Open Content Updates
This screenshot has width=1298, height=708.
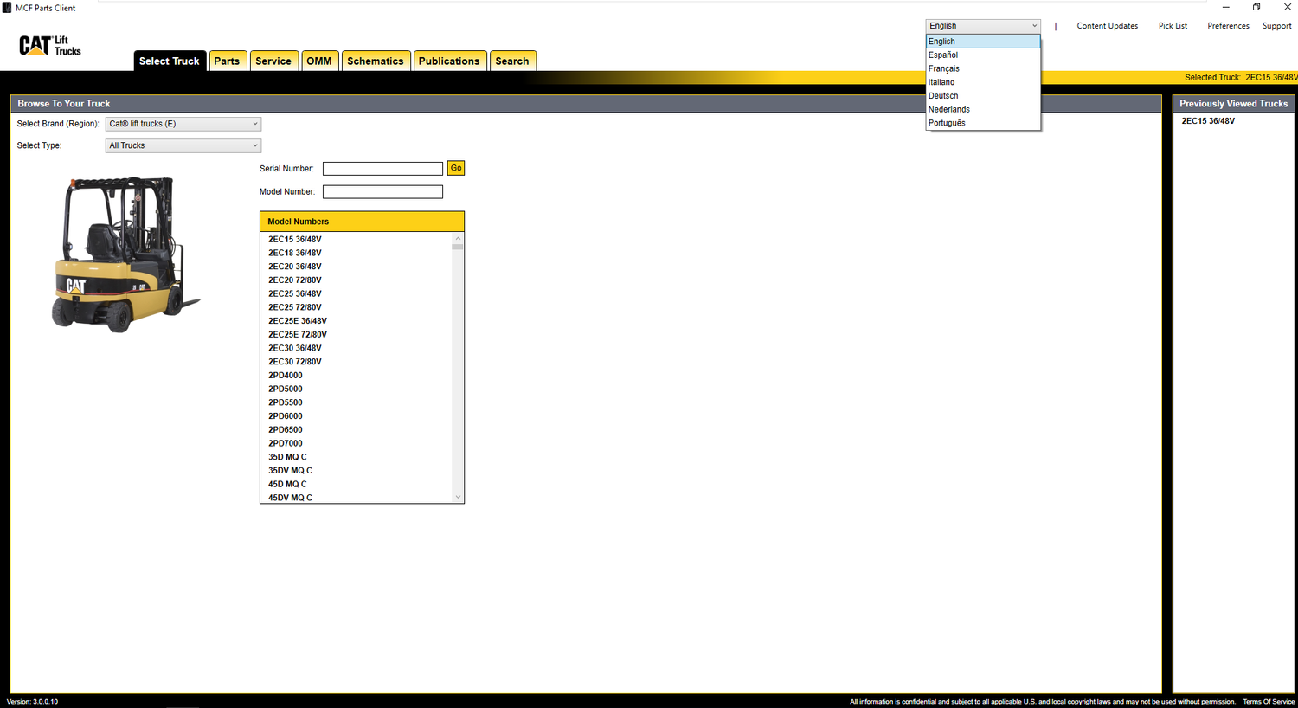coord(1107,26)
